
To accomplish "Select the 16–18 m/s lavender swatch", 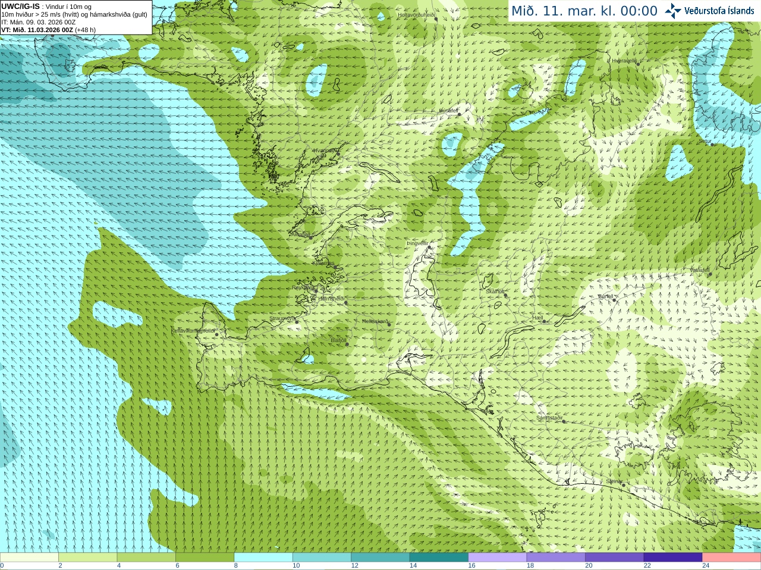I will (x=498, y=558).
